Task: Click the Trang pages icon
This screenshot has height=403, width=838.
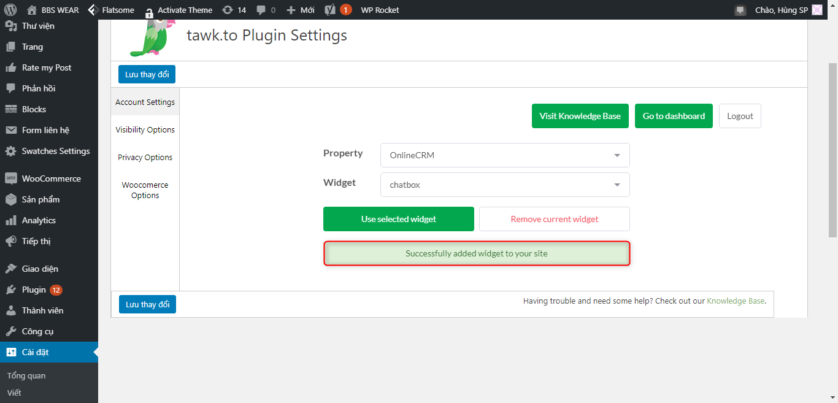Action: click(11, 47)
